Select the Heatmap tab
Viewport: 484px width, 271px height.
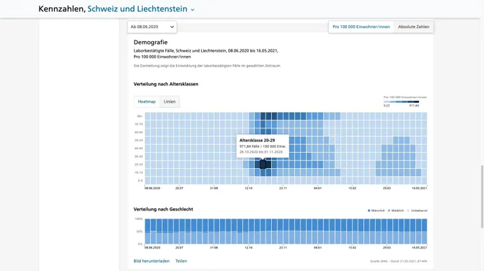[147, 101]
